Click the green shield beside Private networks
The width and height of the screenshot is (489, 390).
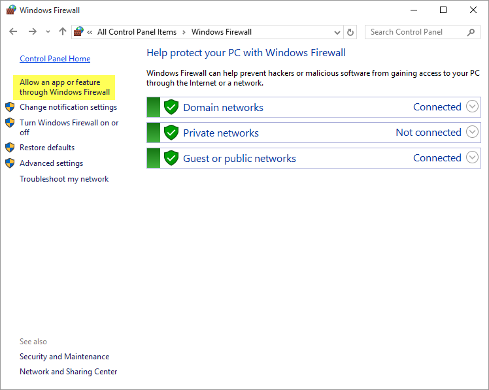(171, 133)
